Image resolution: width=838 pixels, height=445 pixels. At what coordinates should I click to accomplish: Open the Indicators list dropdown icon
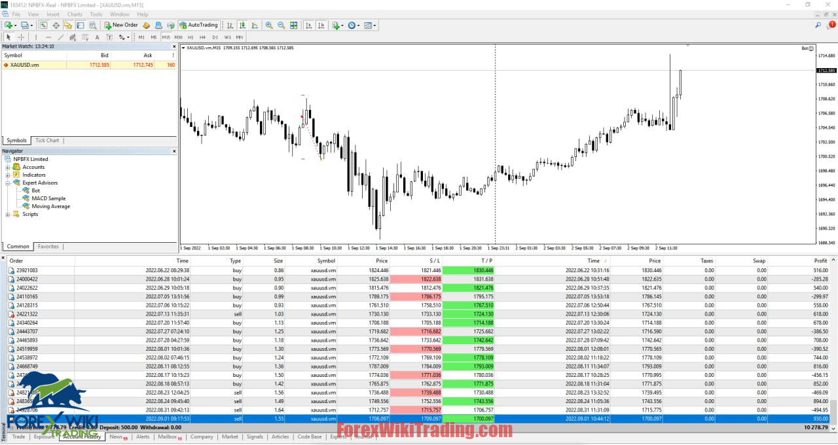(x=337, y=26)
